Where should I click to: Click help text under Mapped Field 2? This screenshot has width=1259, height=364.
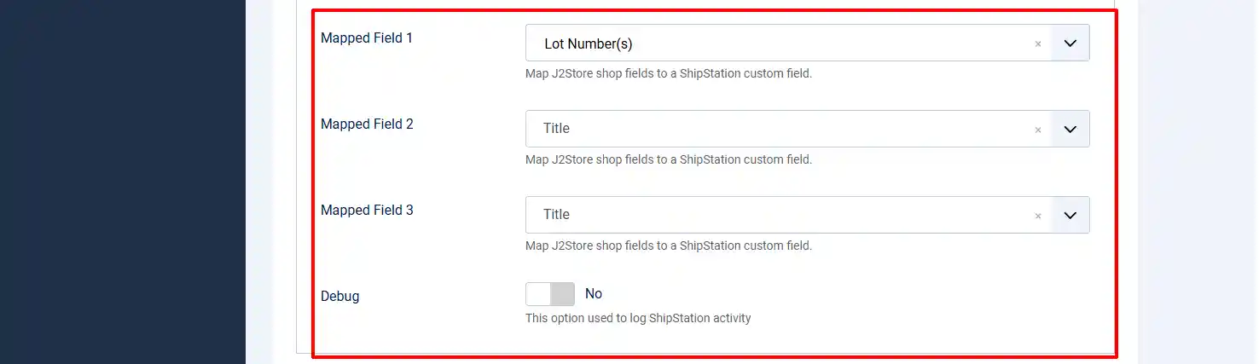pyautogui.click(x=669, y=159)
